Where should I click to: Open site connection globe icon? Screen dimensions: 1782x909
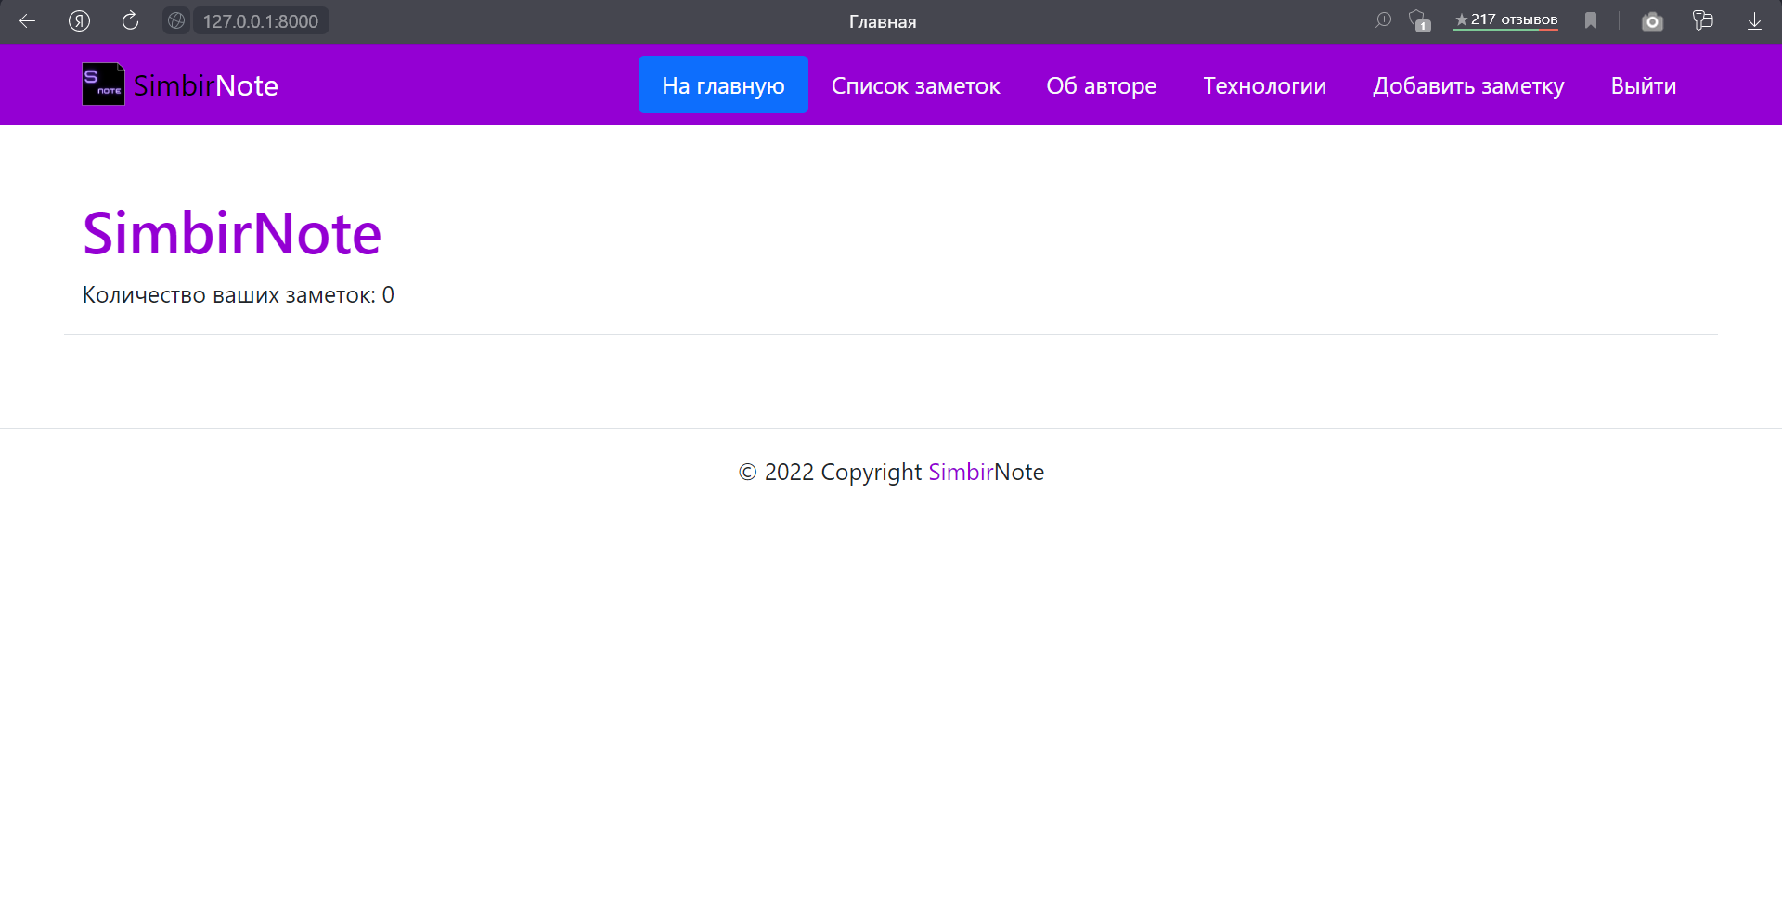pyautogui.click(x=175, y=19)
